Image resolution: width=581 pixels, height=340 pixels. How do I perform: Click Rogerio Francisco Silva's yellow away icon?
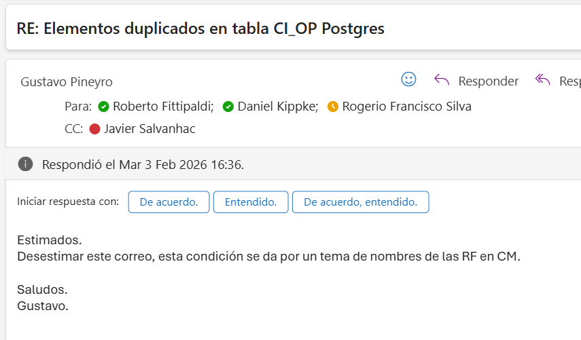tap(333, 107)
